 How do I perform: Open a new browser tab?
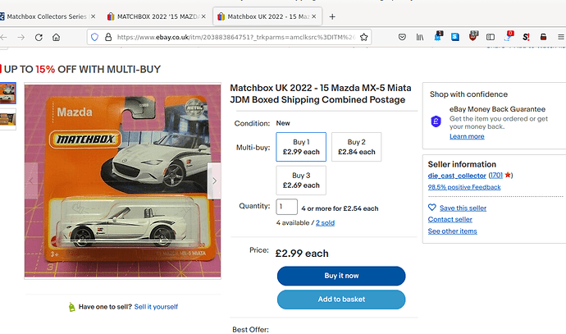coord(332,16)
